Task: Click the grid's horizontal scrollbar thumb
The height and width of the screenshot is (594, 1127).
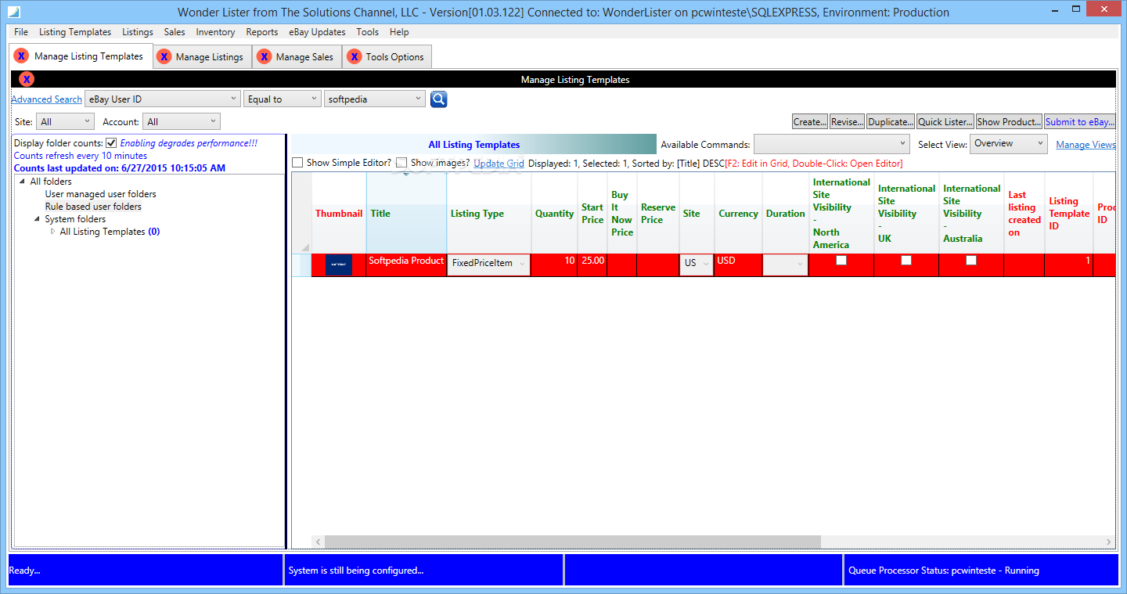Action: 573,542
